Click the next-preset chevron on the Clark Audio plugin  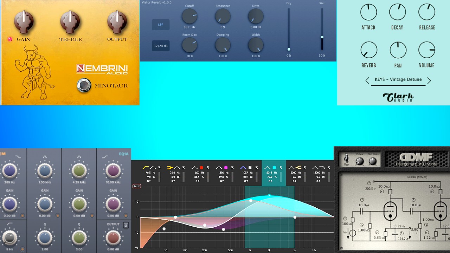(429, 80)
